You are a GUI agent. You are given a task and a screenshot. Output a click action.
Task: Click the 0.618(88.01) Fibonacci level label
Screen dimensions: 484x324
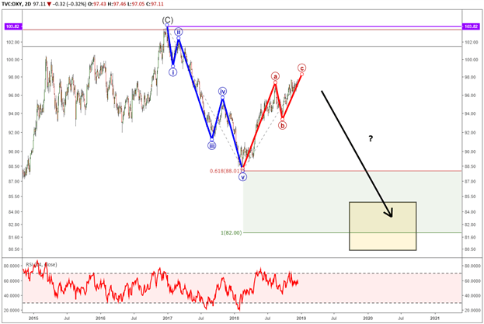pyautogui.click(x=225, y=171)
